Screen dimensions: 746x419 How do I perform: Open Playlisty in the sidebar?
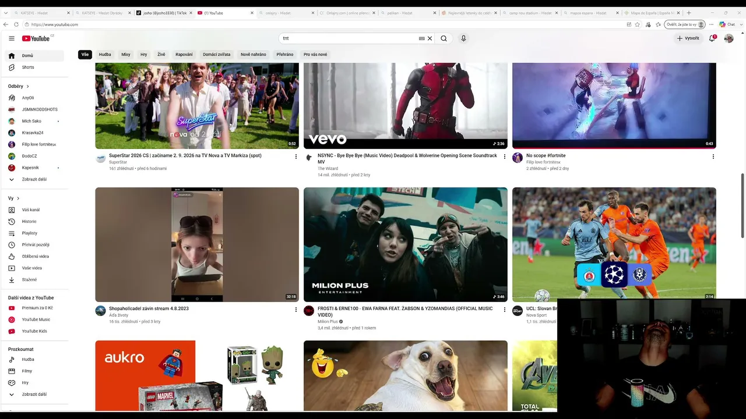click(x=36, y=233)
